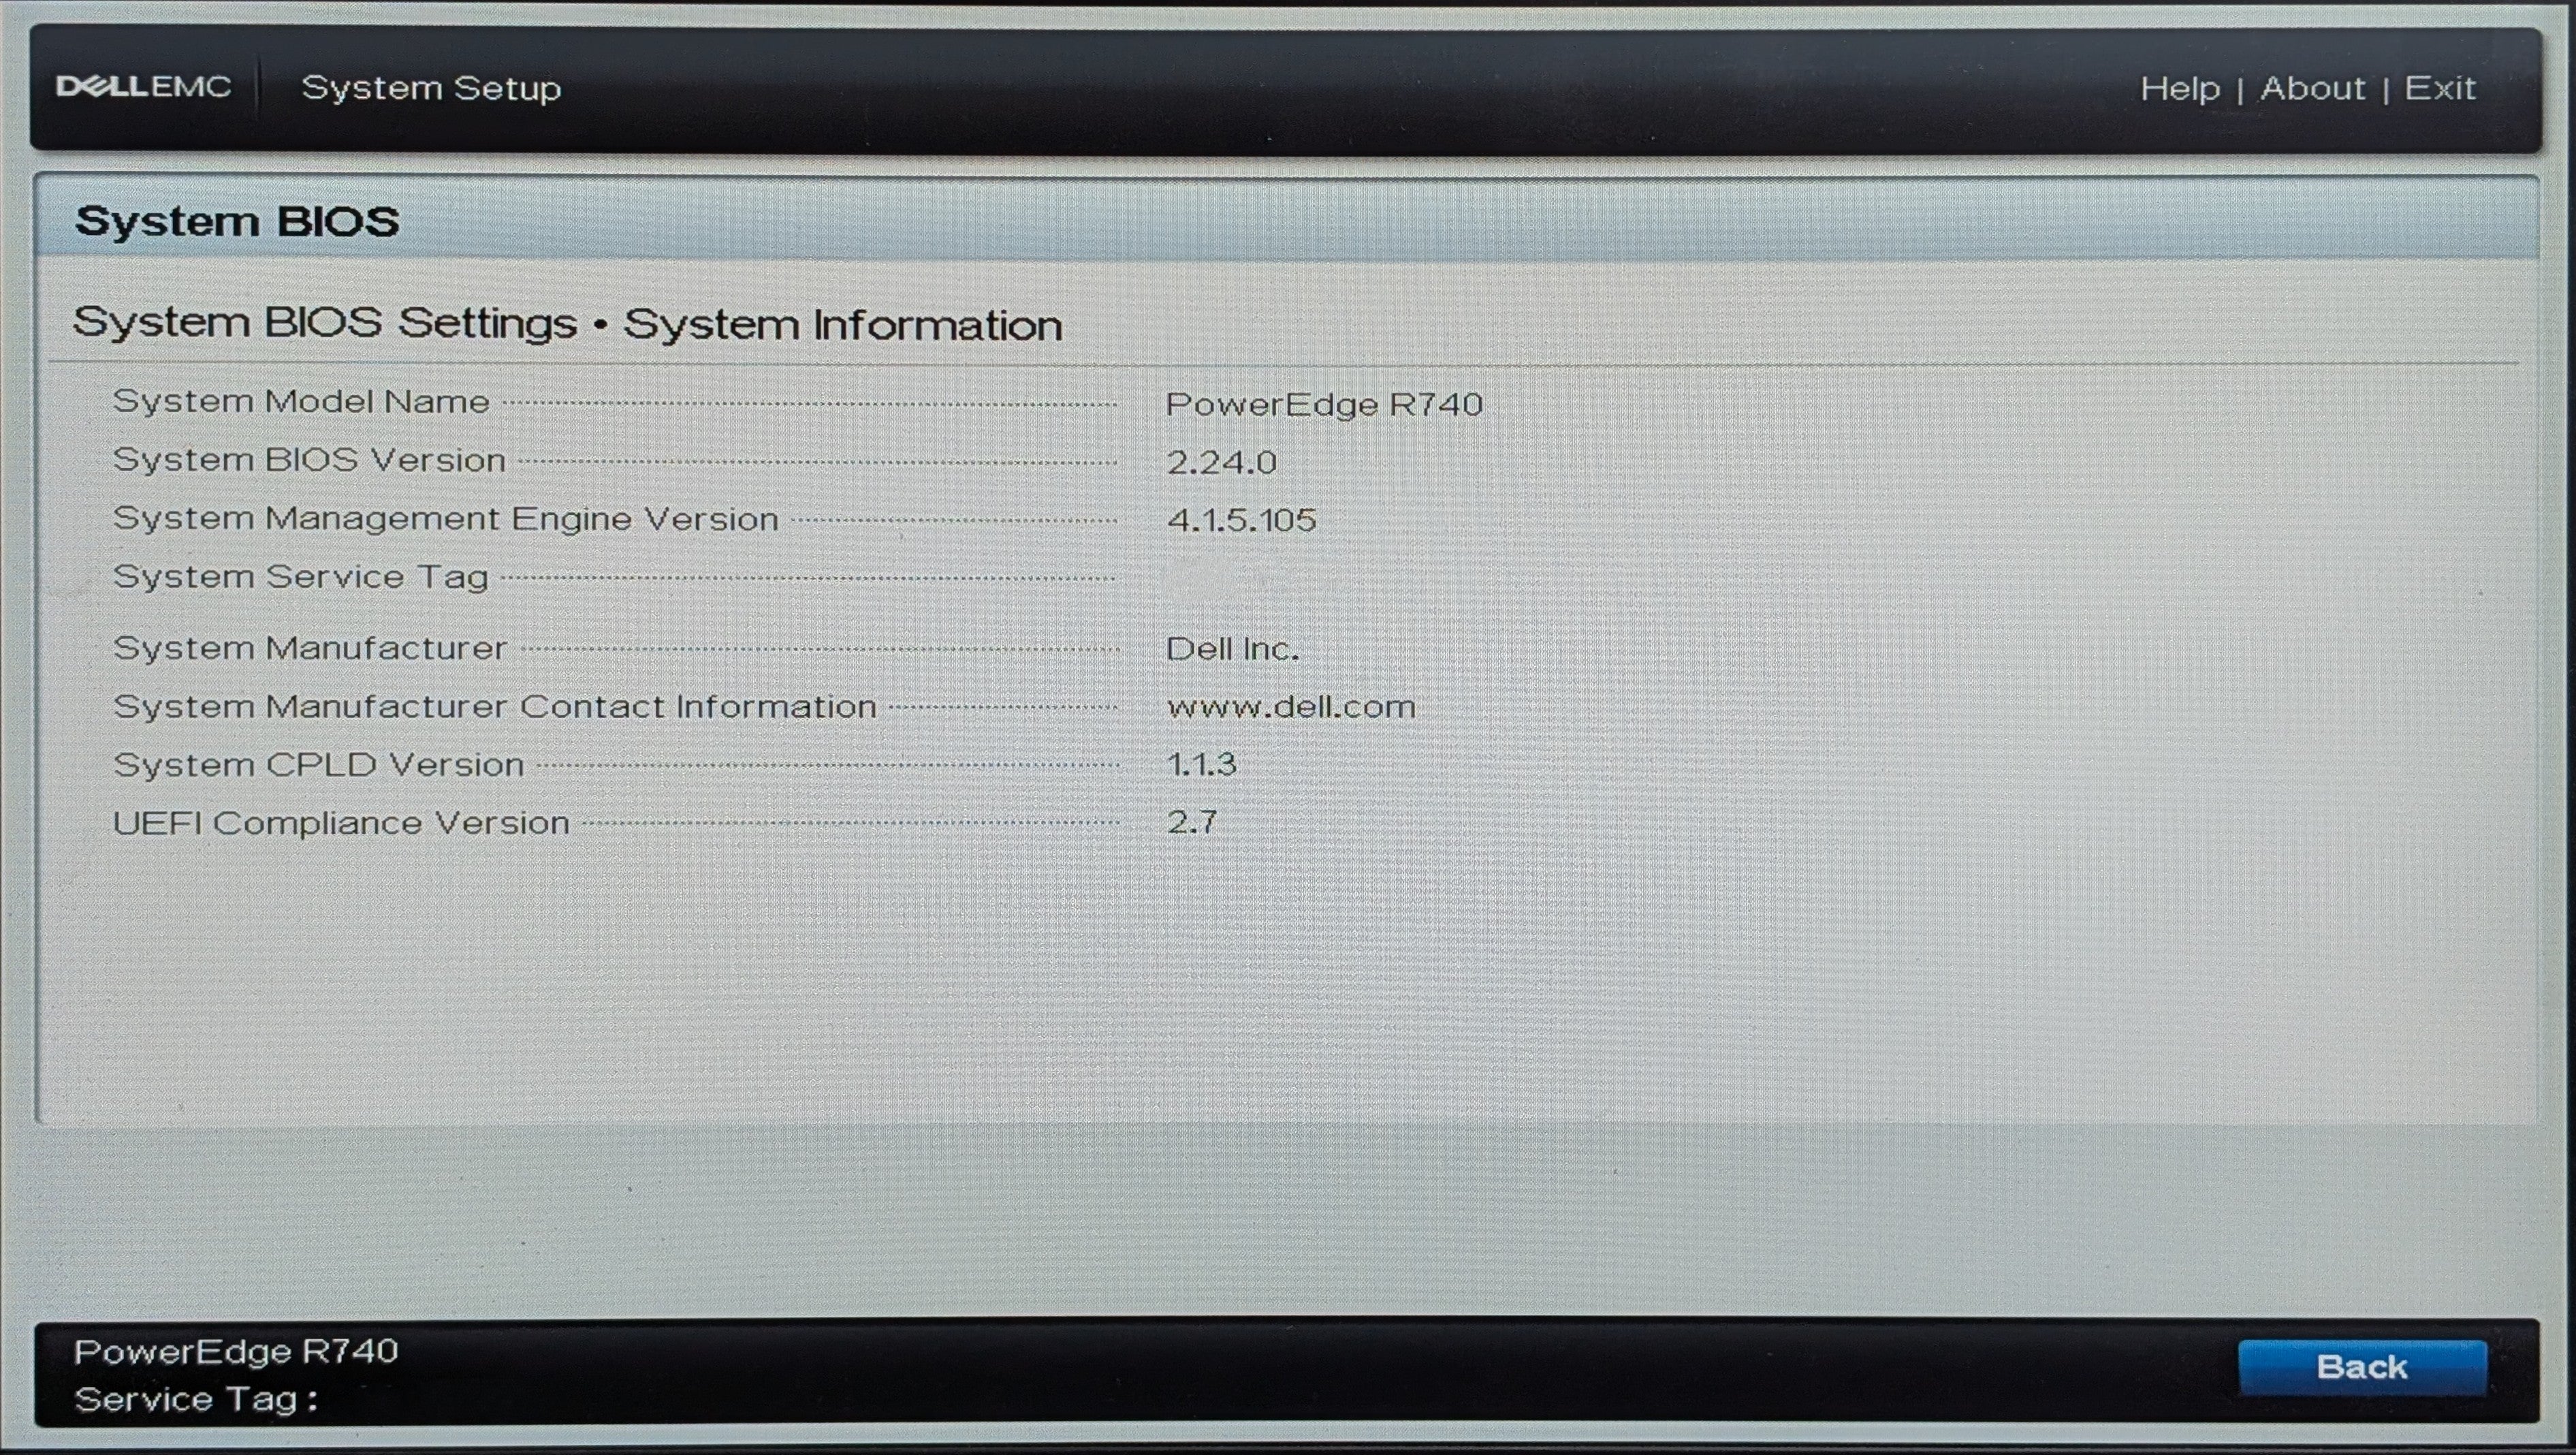Click the UEFI version value 2.7
The width and height of the screenshot is (2576, 1455).
click(x=1192, y=823)
